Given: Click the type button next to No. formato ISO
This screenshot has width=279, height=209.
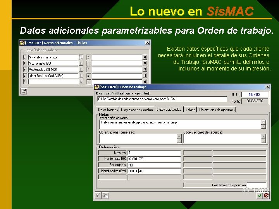Looking at the screenshot, I should pos(81,63).
